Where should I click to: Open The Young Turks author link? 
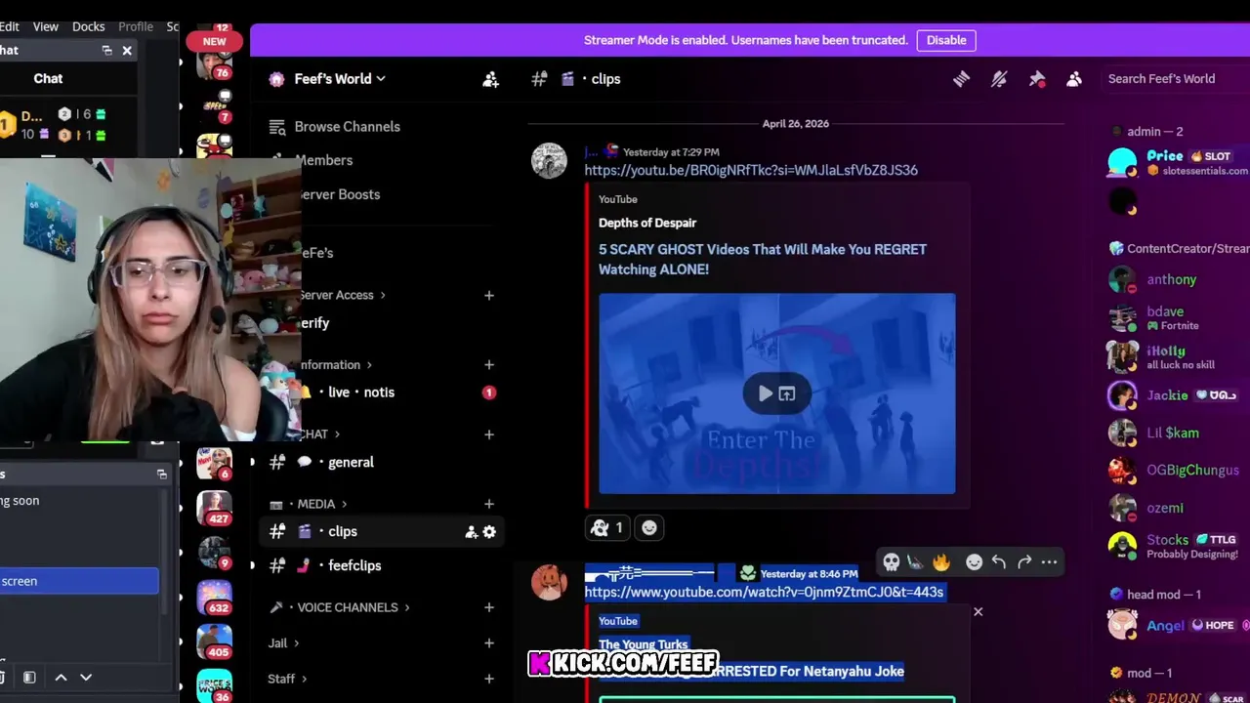[644, 644]
